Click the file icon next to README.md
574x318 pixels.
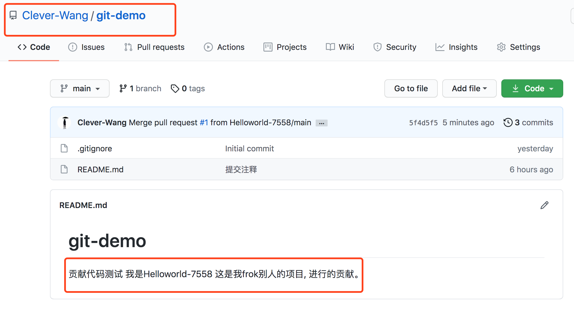click(x=64, y=169)
